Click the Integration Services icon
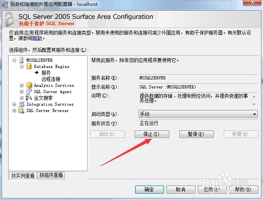This screenshot has height=200, width=263. [22, 104]
